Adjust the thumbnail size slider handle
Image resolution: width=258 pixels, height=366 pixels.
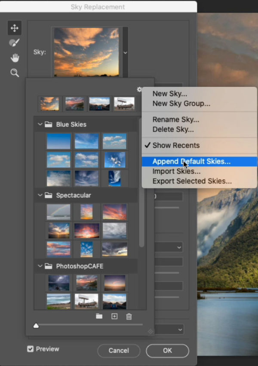click(36, 325)
